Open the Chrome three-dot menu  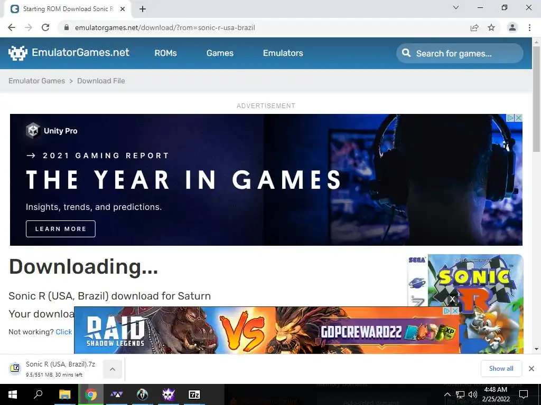(x=529, y=27)
